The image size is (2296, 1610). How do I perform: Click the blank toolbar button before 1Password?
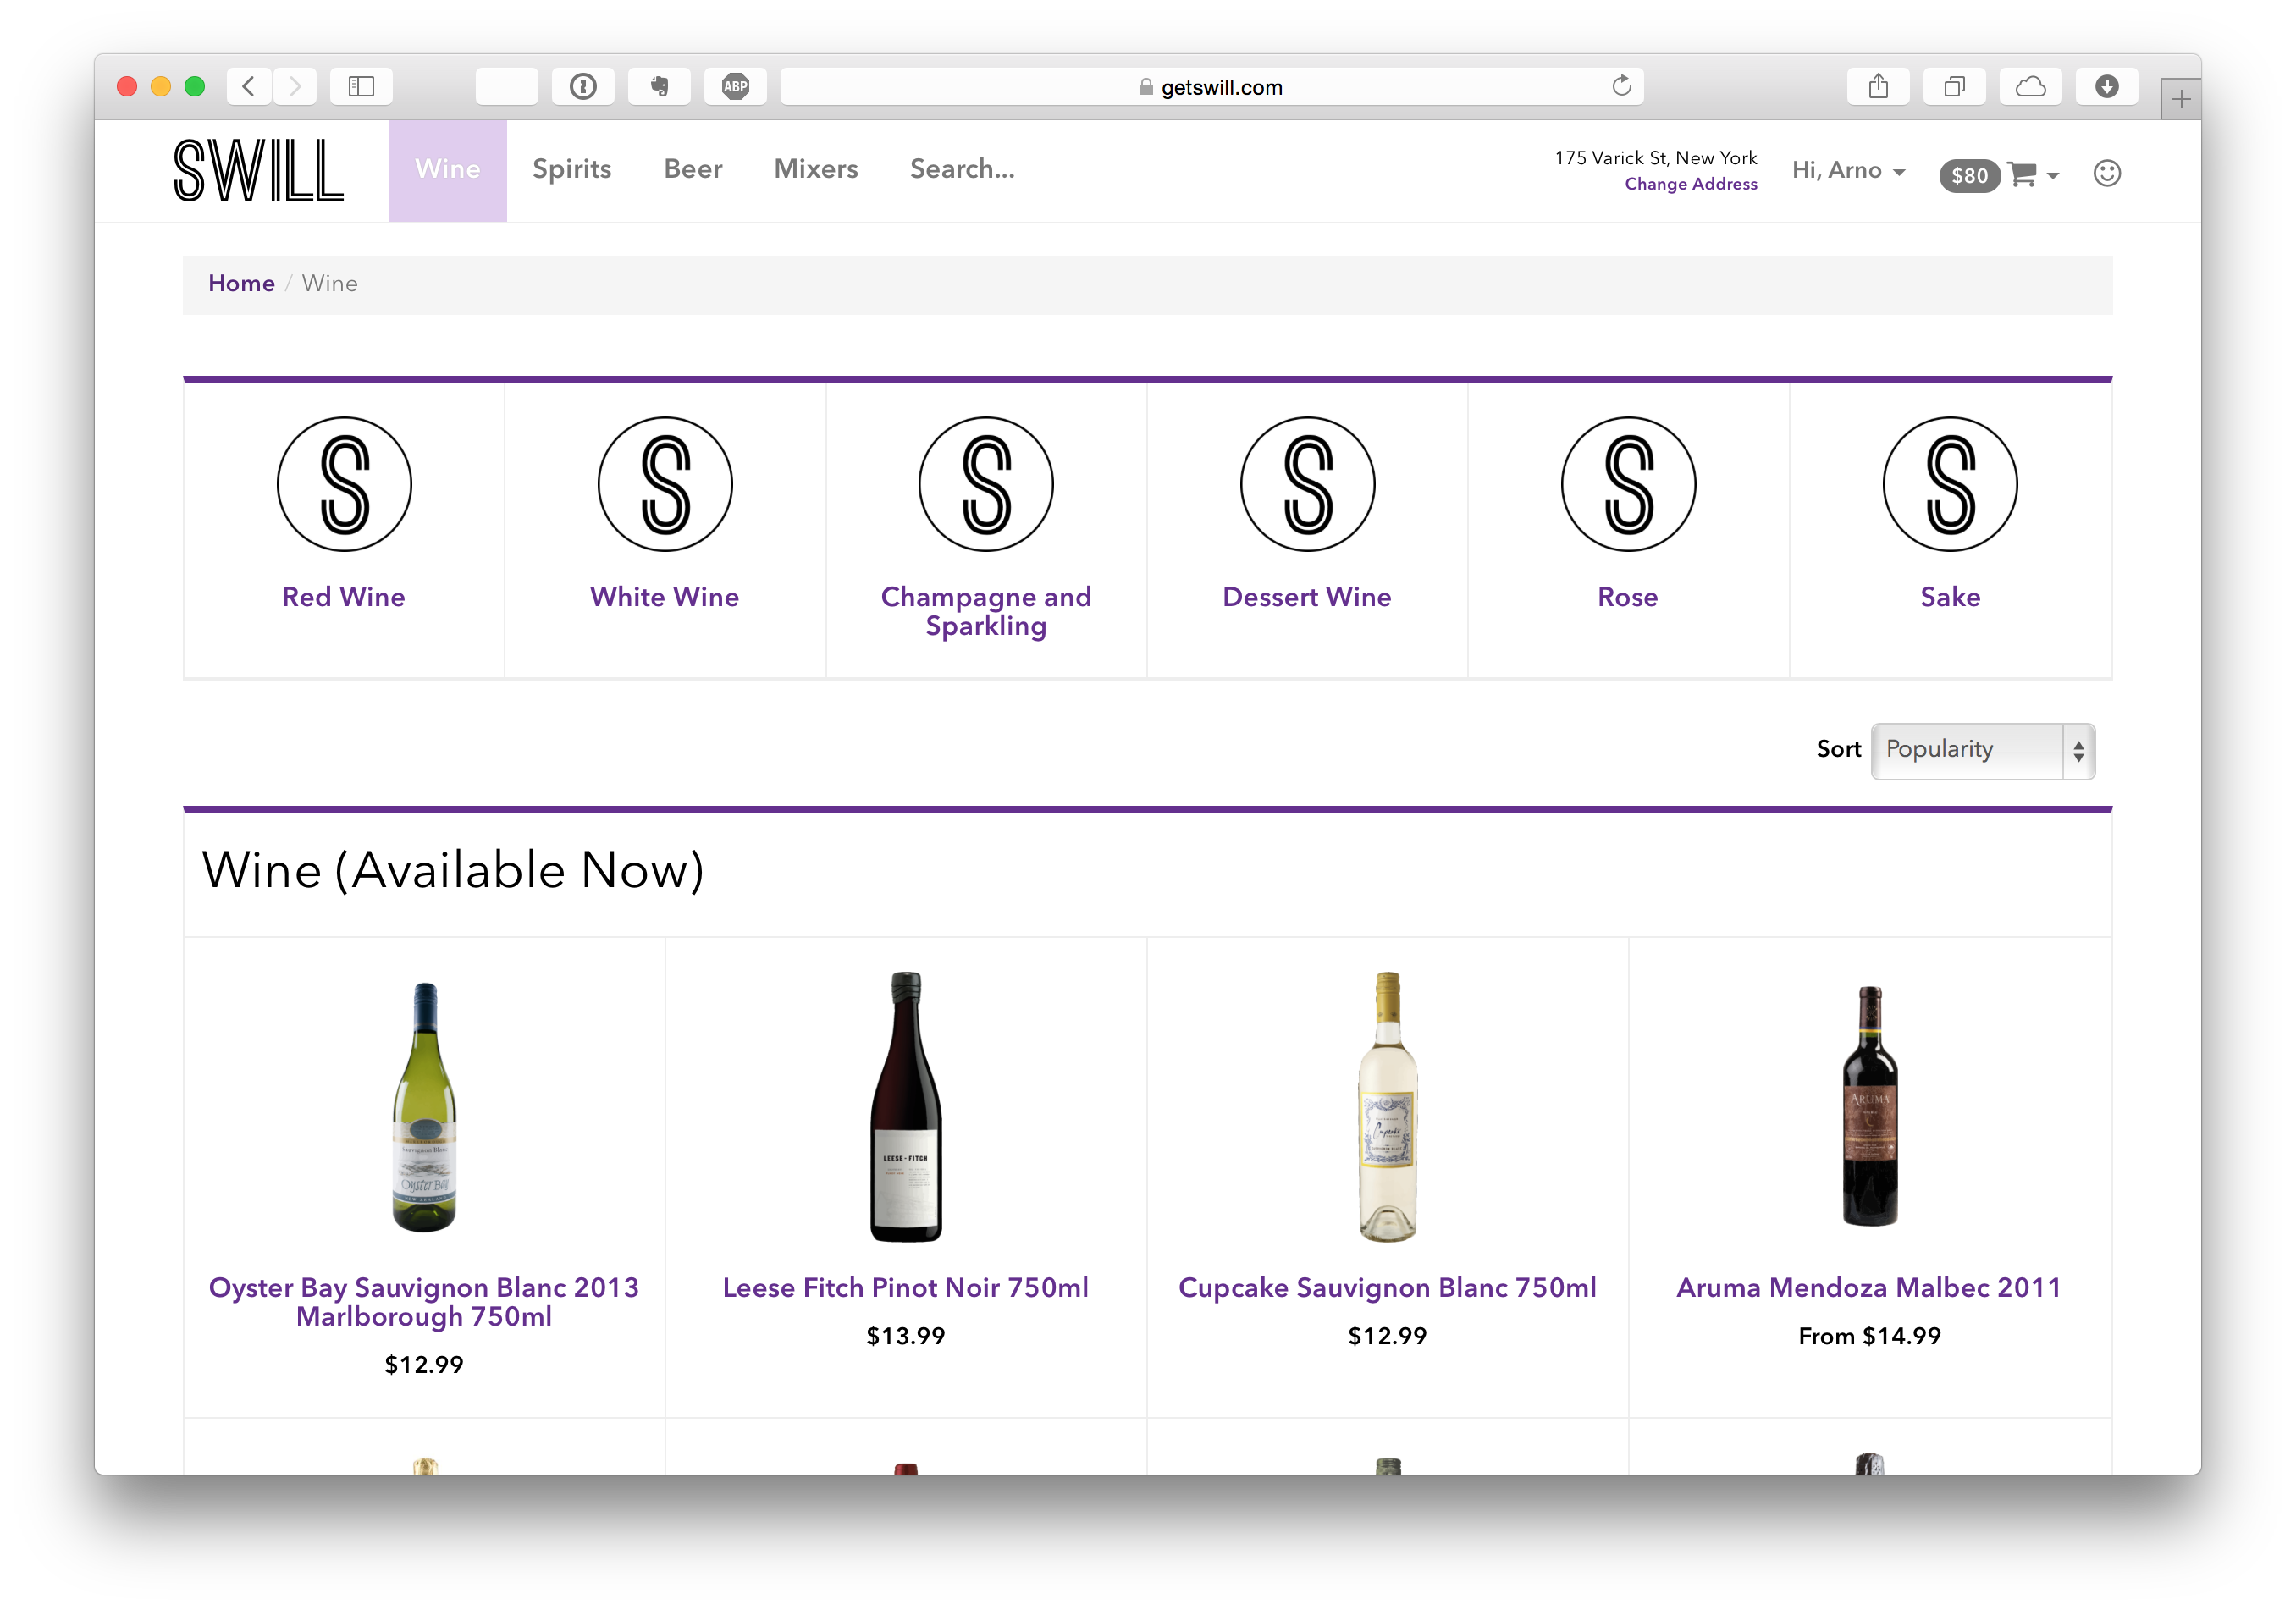click(507, 87)
